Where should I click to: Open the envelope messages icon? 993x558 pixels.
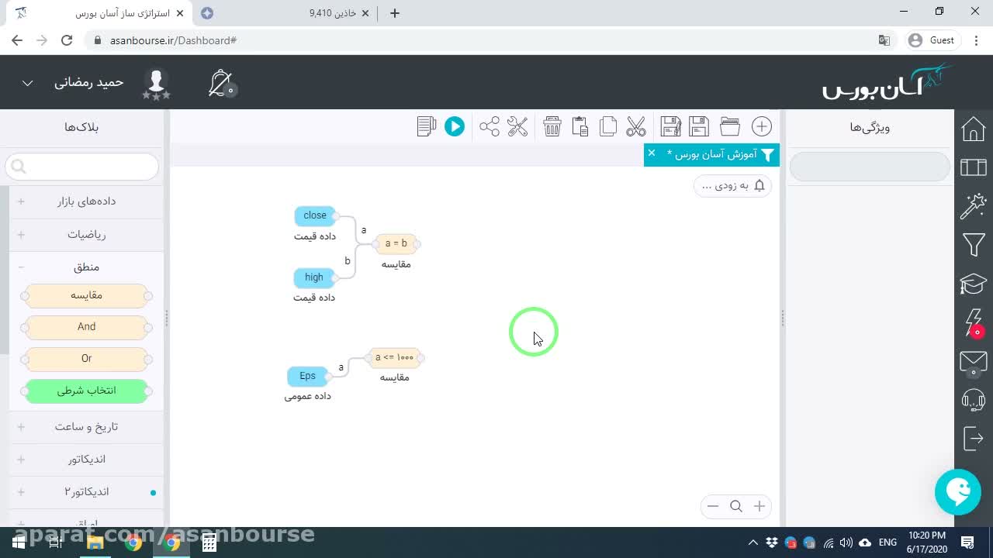click(x=974, y=361)
